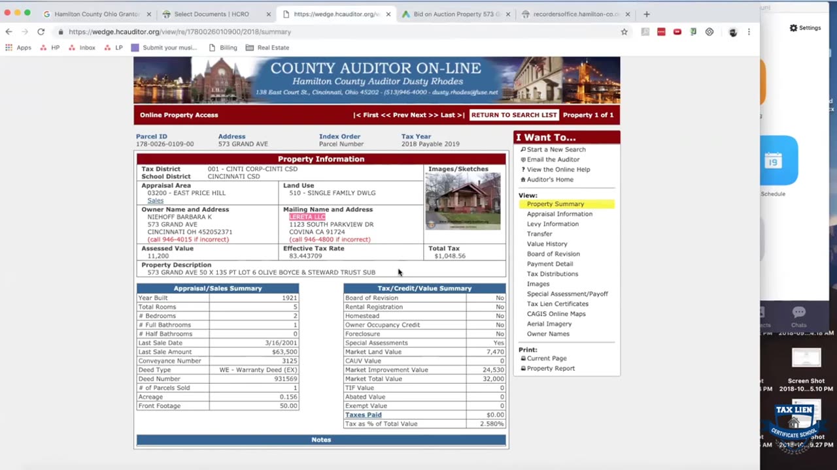This screenshot has width=837, height=470.
Task: Click the Total Tax value $1,048.56
Action: click(x=450, y=256)
